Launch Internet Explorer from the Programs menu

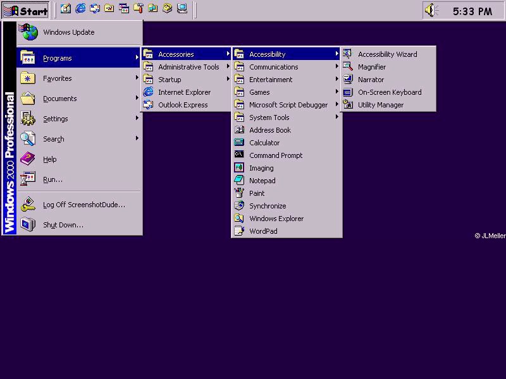[186, 92]
